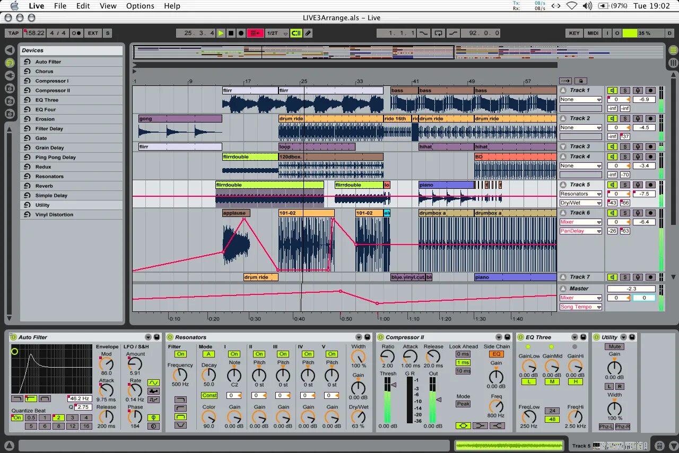Toggle Resonators filter On switch
This screenshot has height=453, width=679.
[x=180, y=354]
